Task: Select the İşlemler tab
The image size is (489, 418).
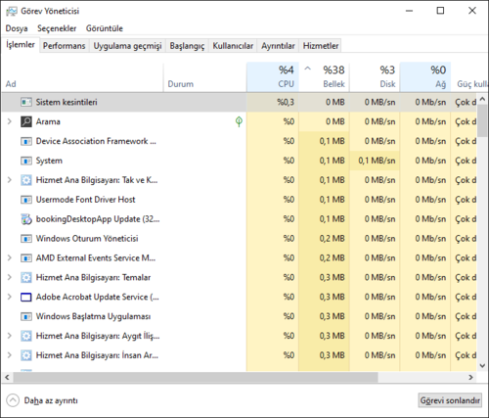Action: point(21,45)
